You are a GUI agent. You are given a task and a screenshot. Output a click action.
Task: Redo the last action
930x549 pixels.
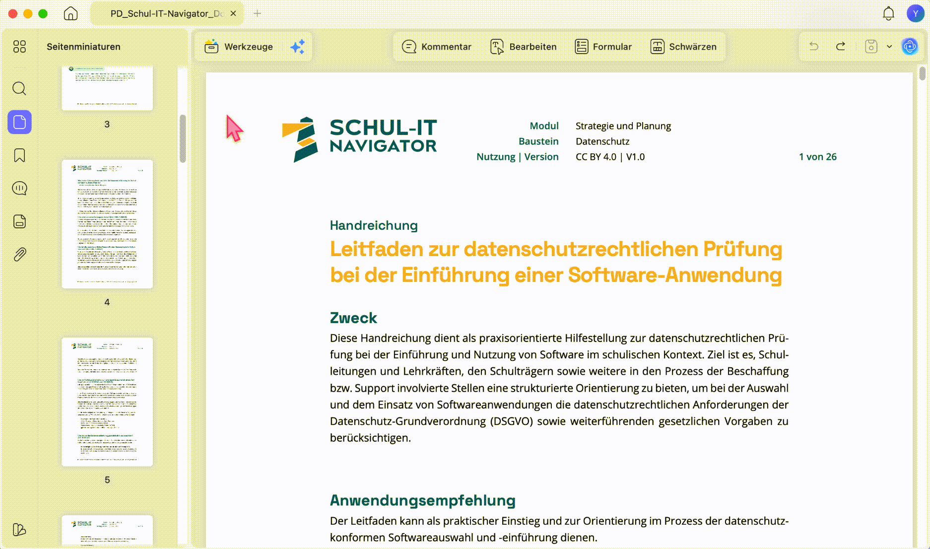(841, 47)
